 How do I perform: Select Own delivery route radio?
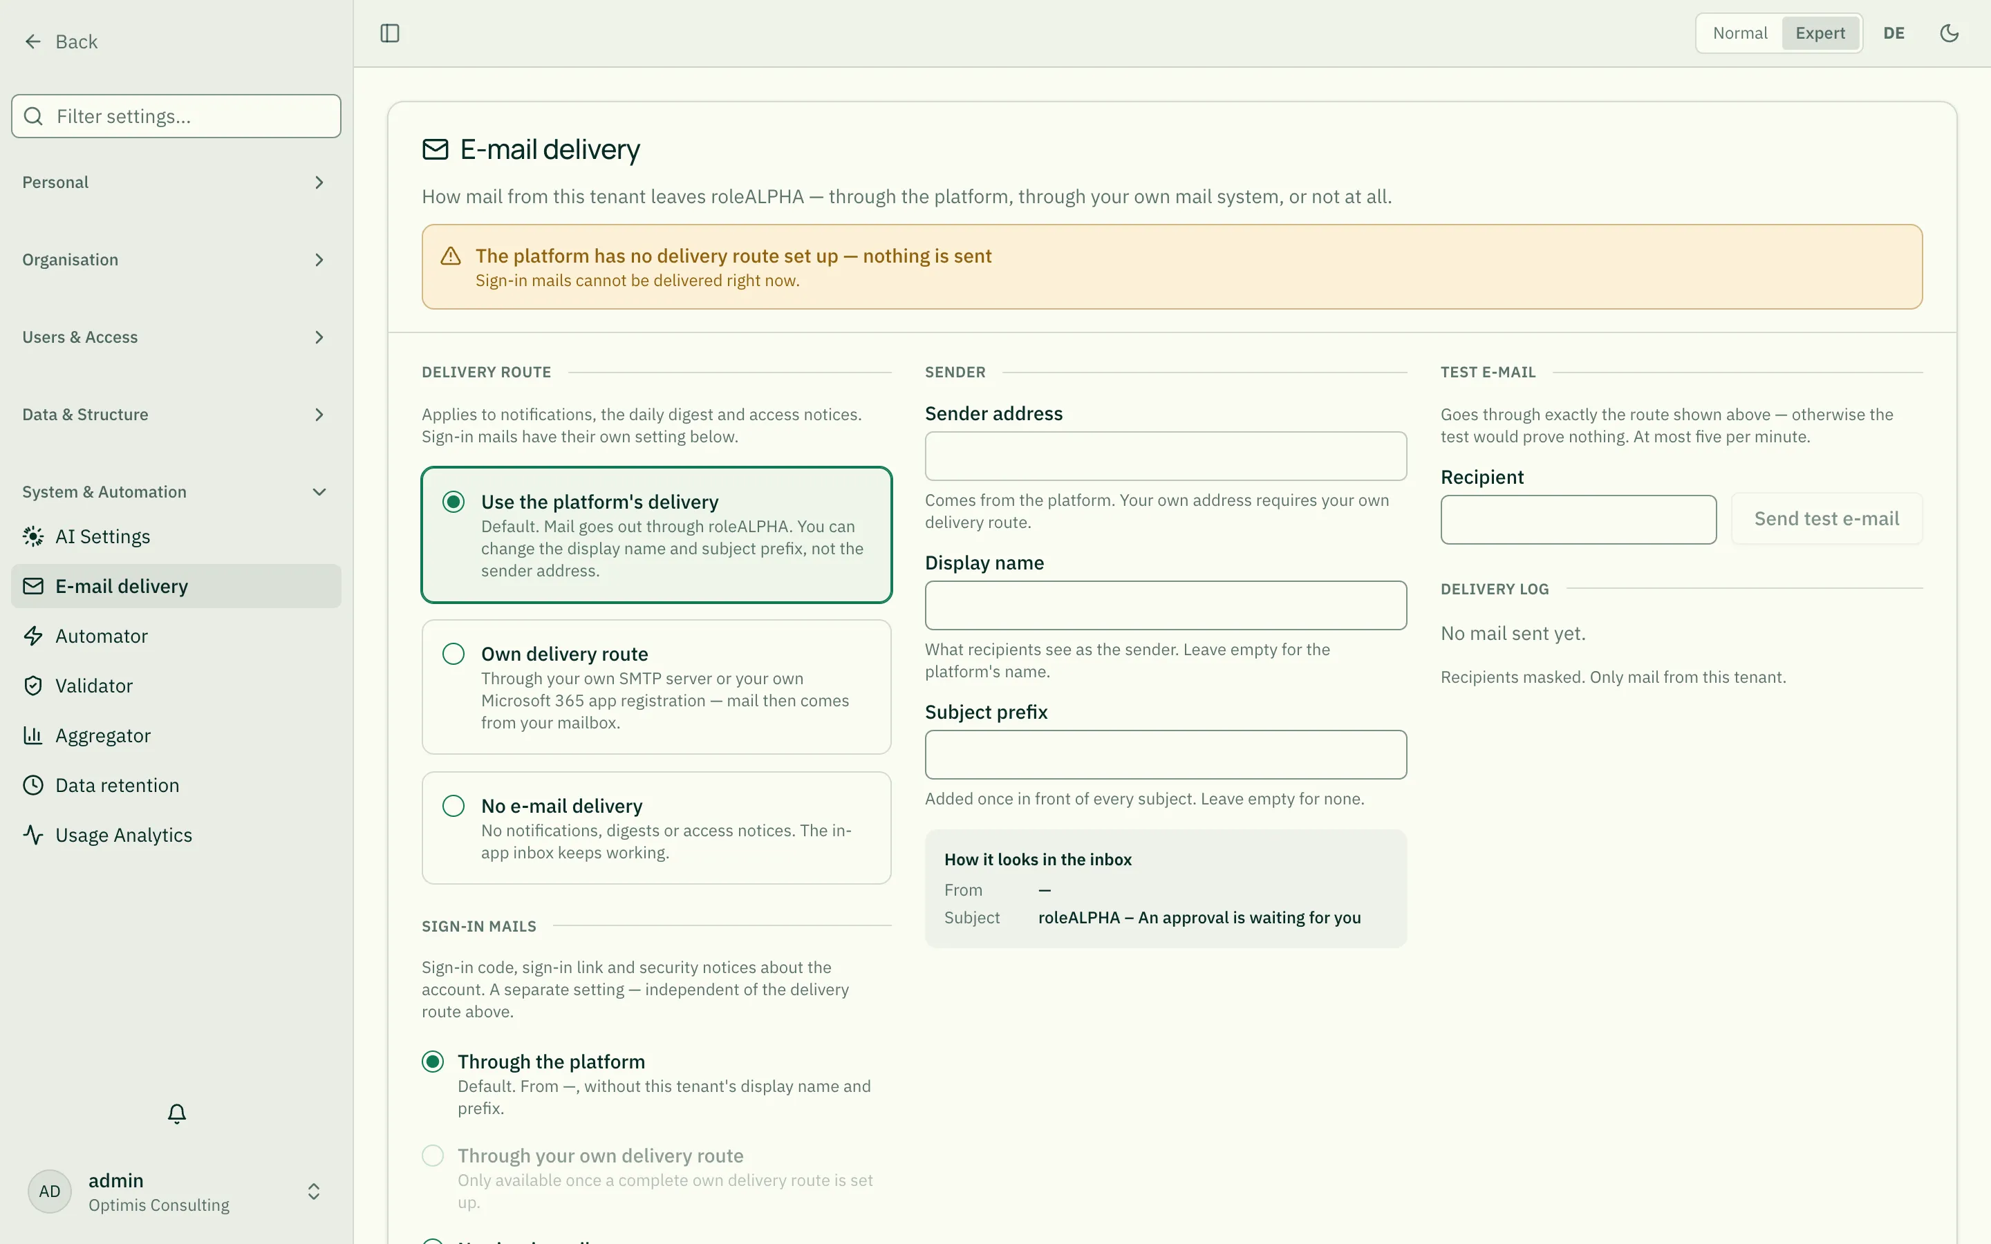(454, 654)
